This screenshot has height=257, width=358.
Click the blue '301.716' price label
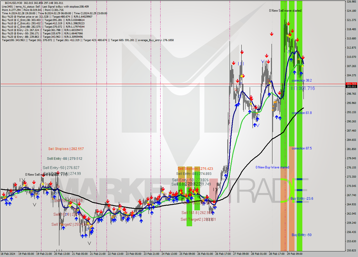[x=307, y=88]
